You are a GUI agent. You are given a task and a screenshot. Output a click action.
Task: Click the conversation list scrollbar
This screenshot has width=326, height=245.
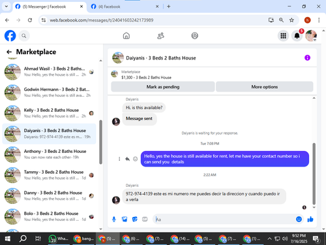point(100,142)
